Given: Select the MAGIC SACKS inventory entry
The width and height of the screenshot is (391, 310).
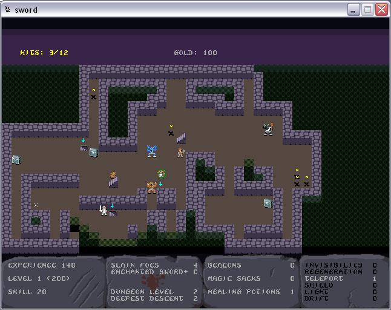Looking at the screenshot, I should (x=251, y=279).
